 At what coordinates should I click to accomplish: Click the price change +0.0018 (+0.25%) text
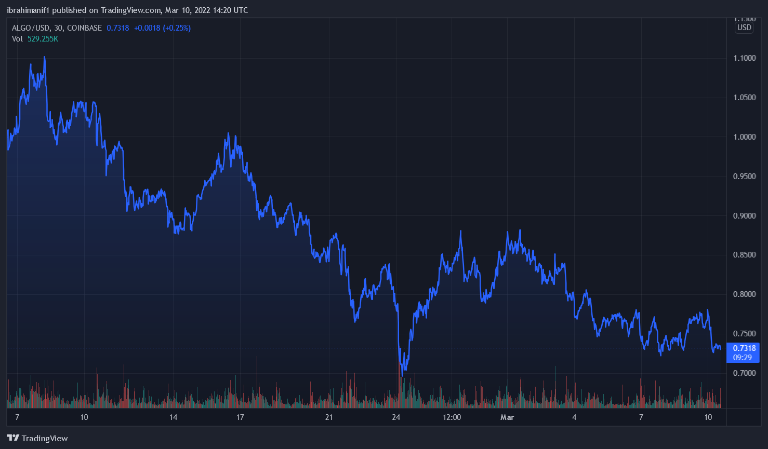162,28
